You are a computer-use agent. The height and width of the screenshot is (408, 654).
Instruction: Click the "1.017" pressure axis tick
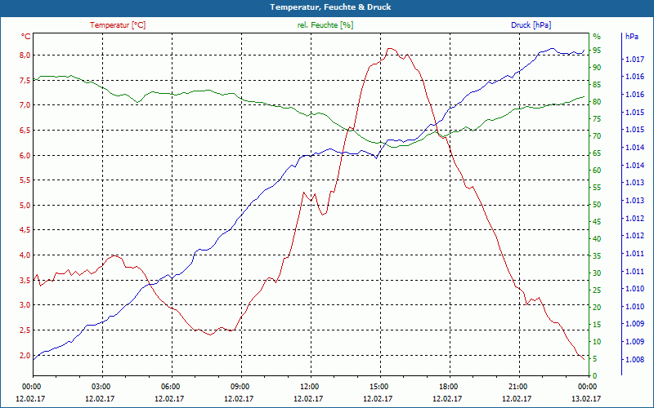[634, 60]
